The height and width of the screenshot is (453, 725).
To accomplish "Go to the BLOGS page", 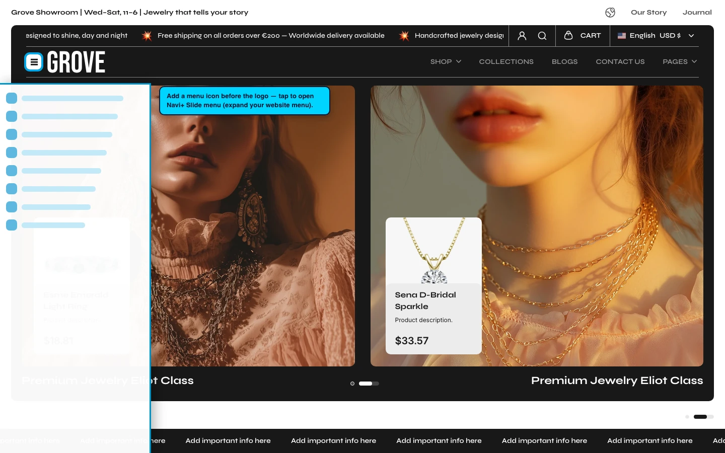I will pyautogui.click(x=564, y=61).
